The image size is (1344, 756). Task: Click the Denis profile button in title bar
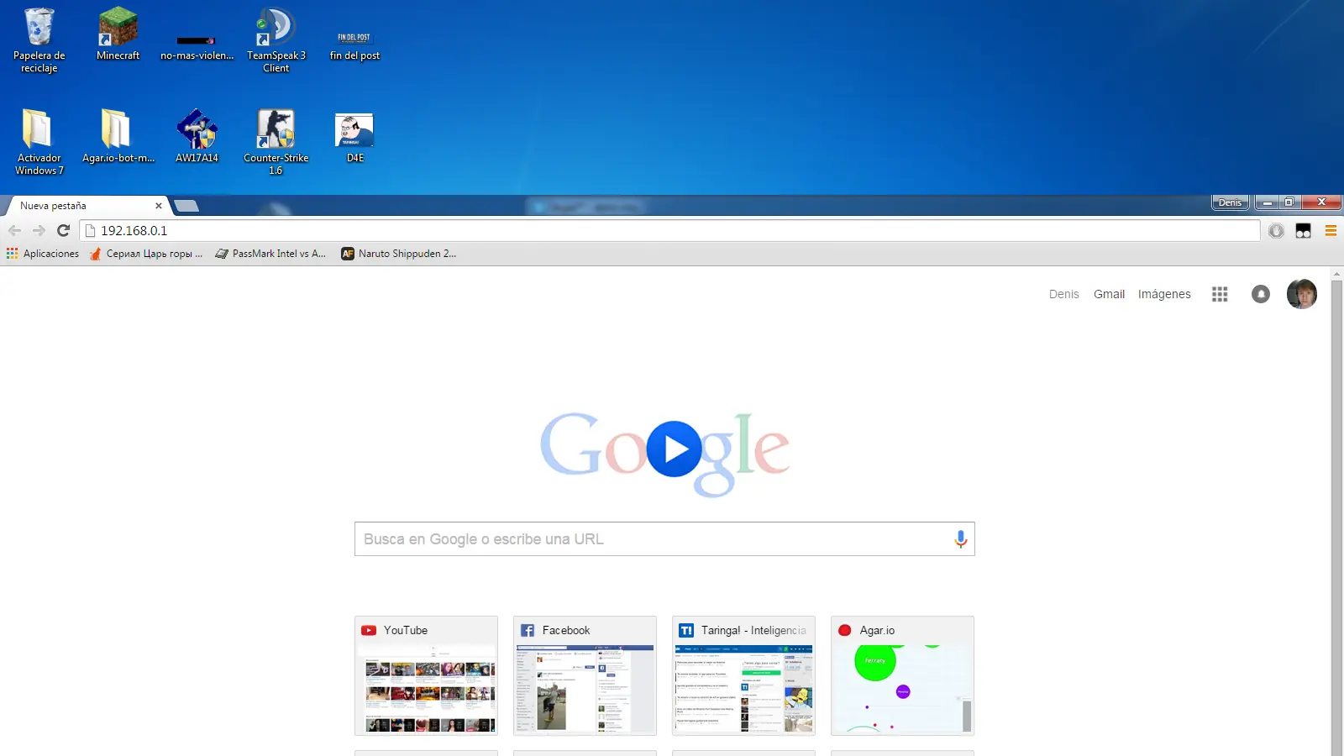(x=1230, y=202)
